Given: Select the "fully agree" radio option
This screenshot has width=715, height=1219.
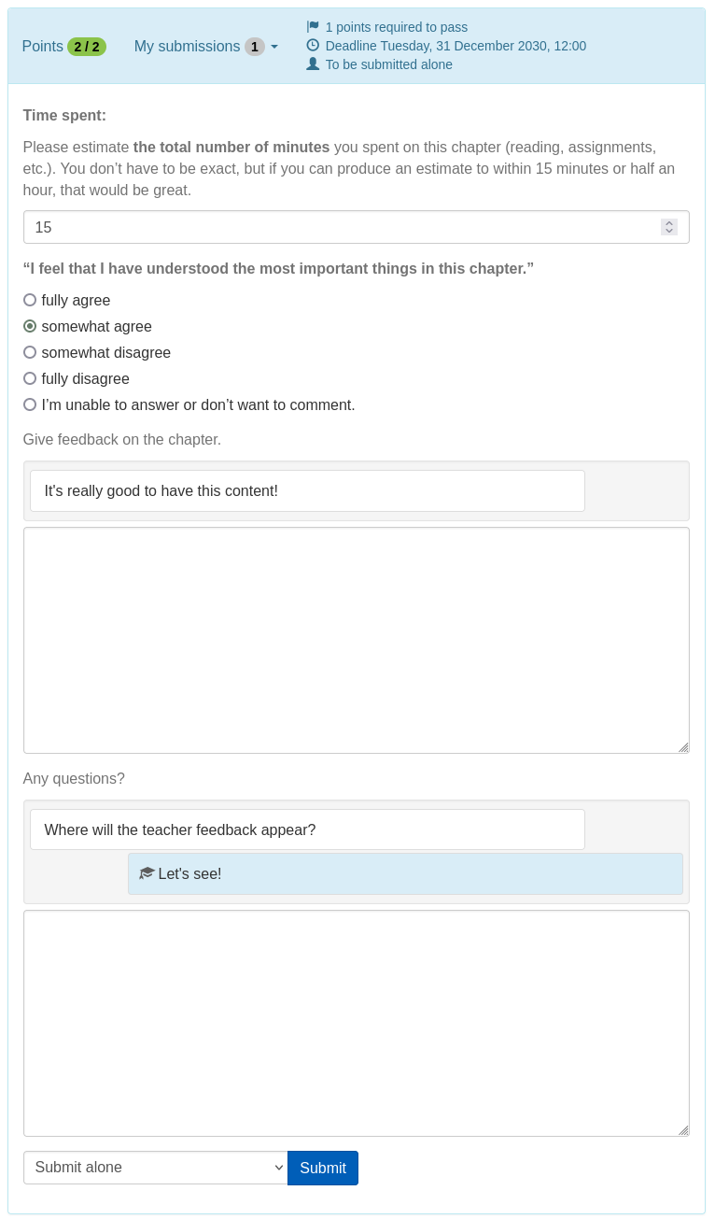Looking at the screenshot, I should pos(30,300).
